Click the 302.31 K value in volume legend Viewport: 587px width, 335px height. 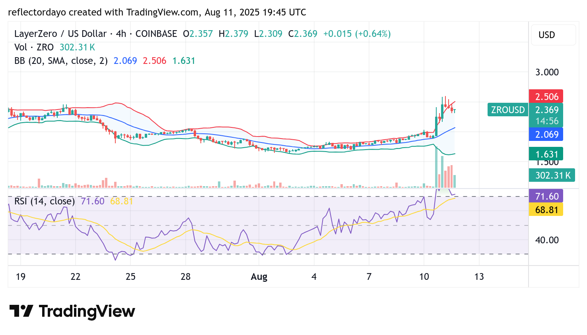coord(77,47)
